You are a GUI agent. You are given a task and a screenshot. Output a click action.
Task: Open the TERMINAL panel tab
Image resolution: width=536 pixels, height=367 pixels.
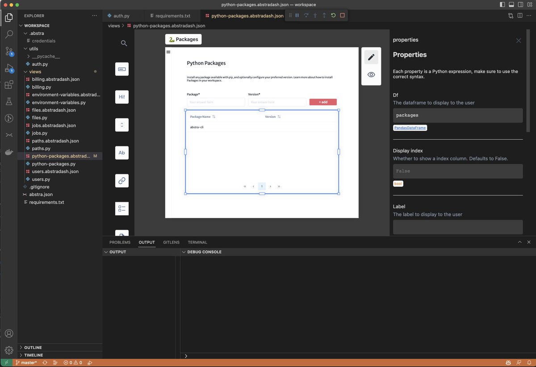197,242
